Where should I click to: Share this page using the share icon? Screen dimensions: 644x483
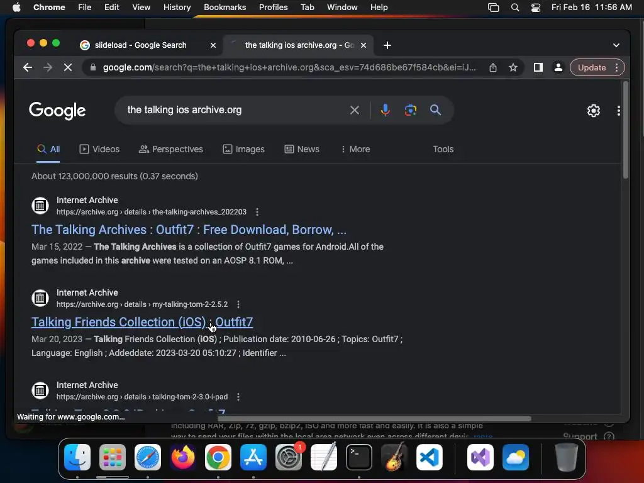pyautogui.click(x=493, y=67)
